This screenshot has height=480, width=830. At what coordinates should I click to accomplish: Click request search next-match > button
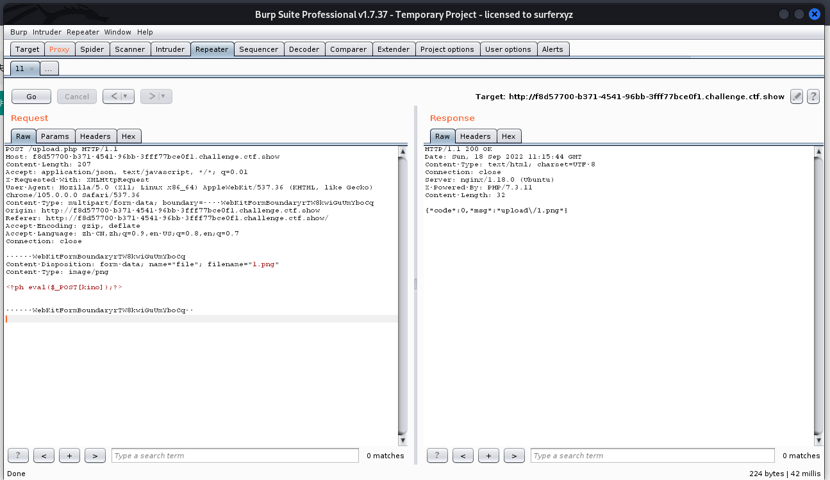click(x=95, y=456)
